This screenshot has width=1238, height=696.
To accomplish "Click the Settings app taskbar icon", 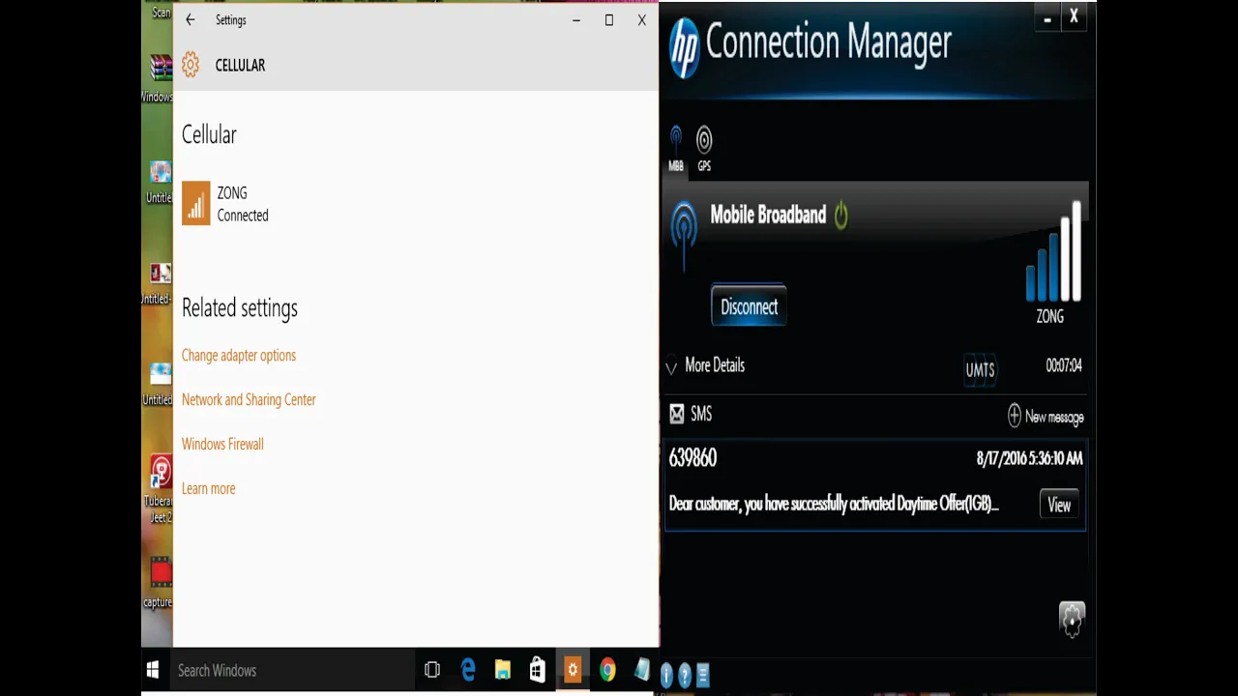I will point(573,670).
